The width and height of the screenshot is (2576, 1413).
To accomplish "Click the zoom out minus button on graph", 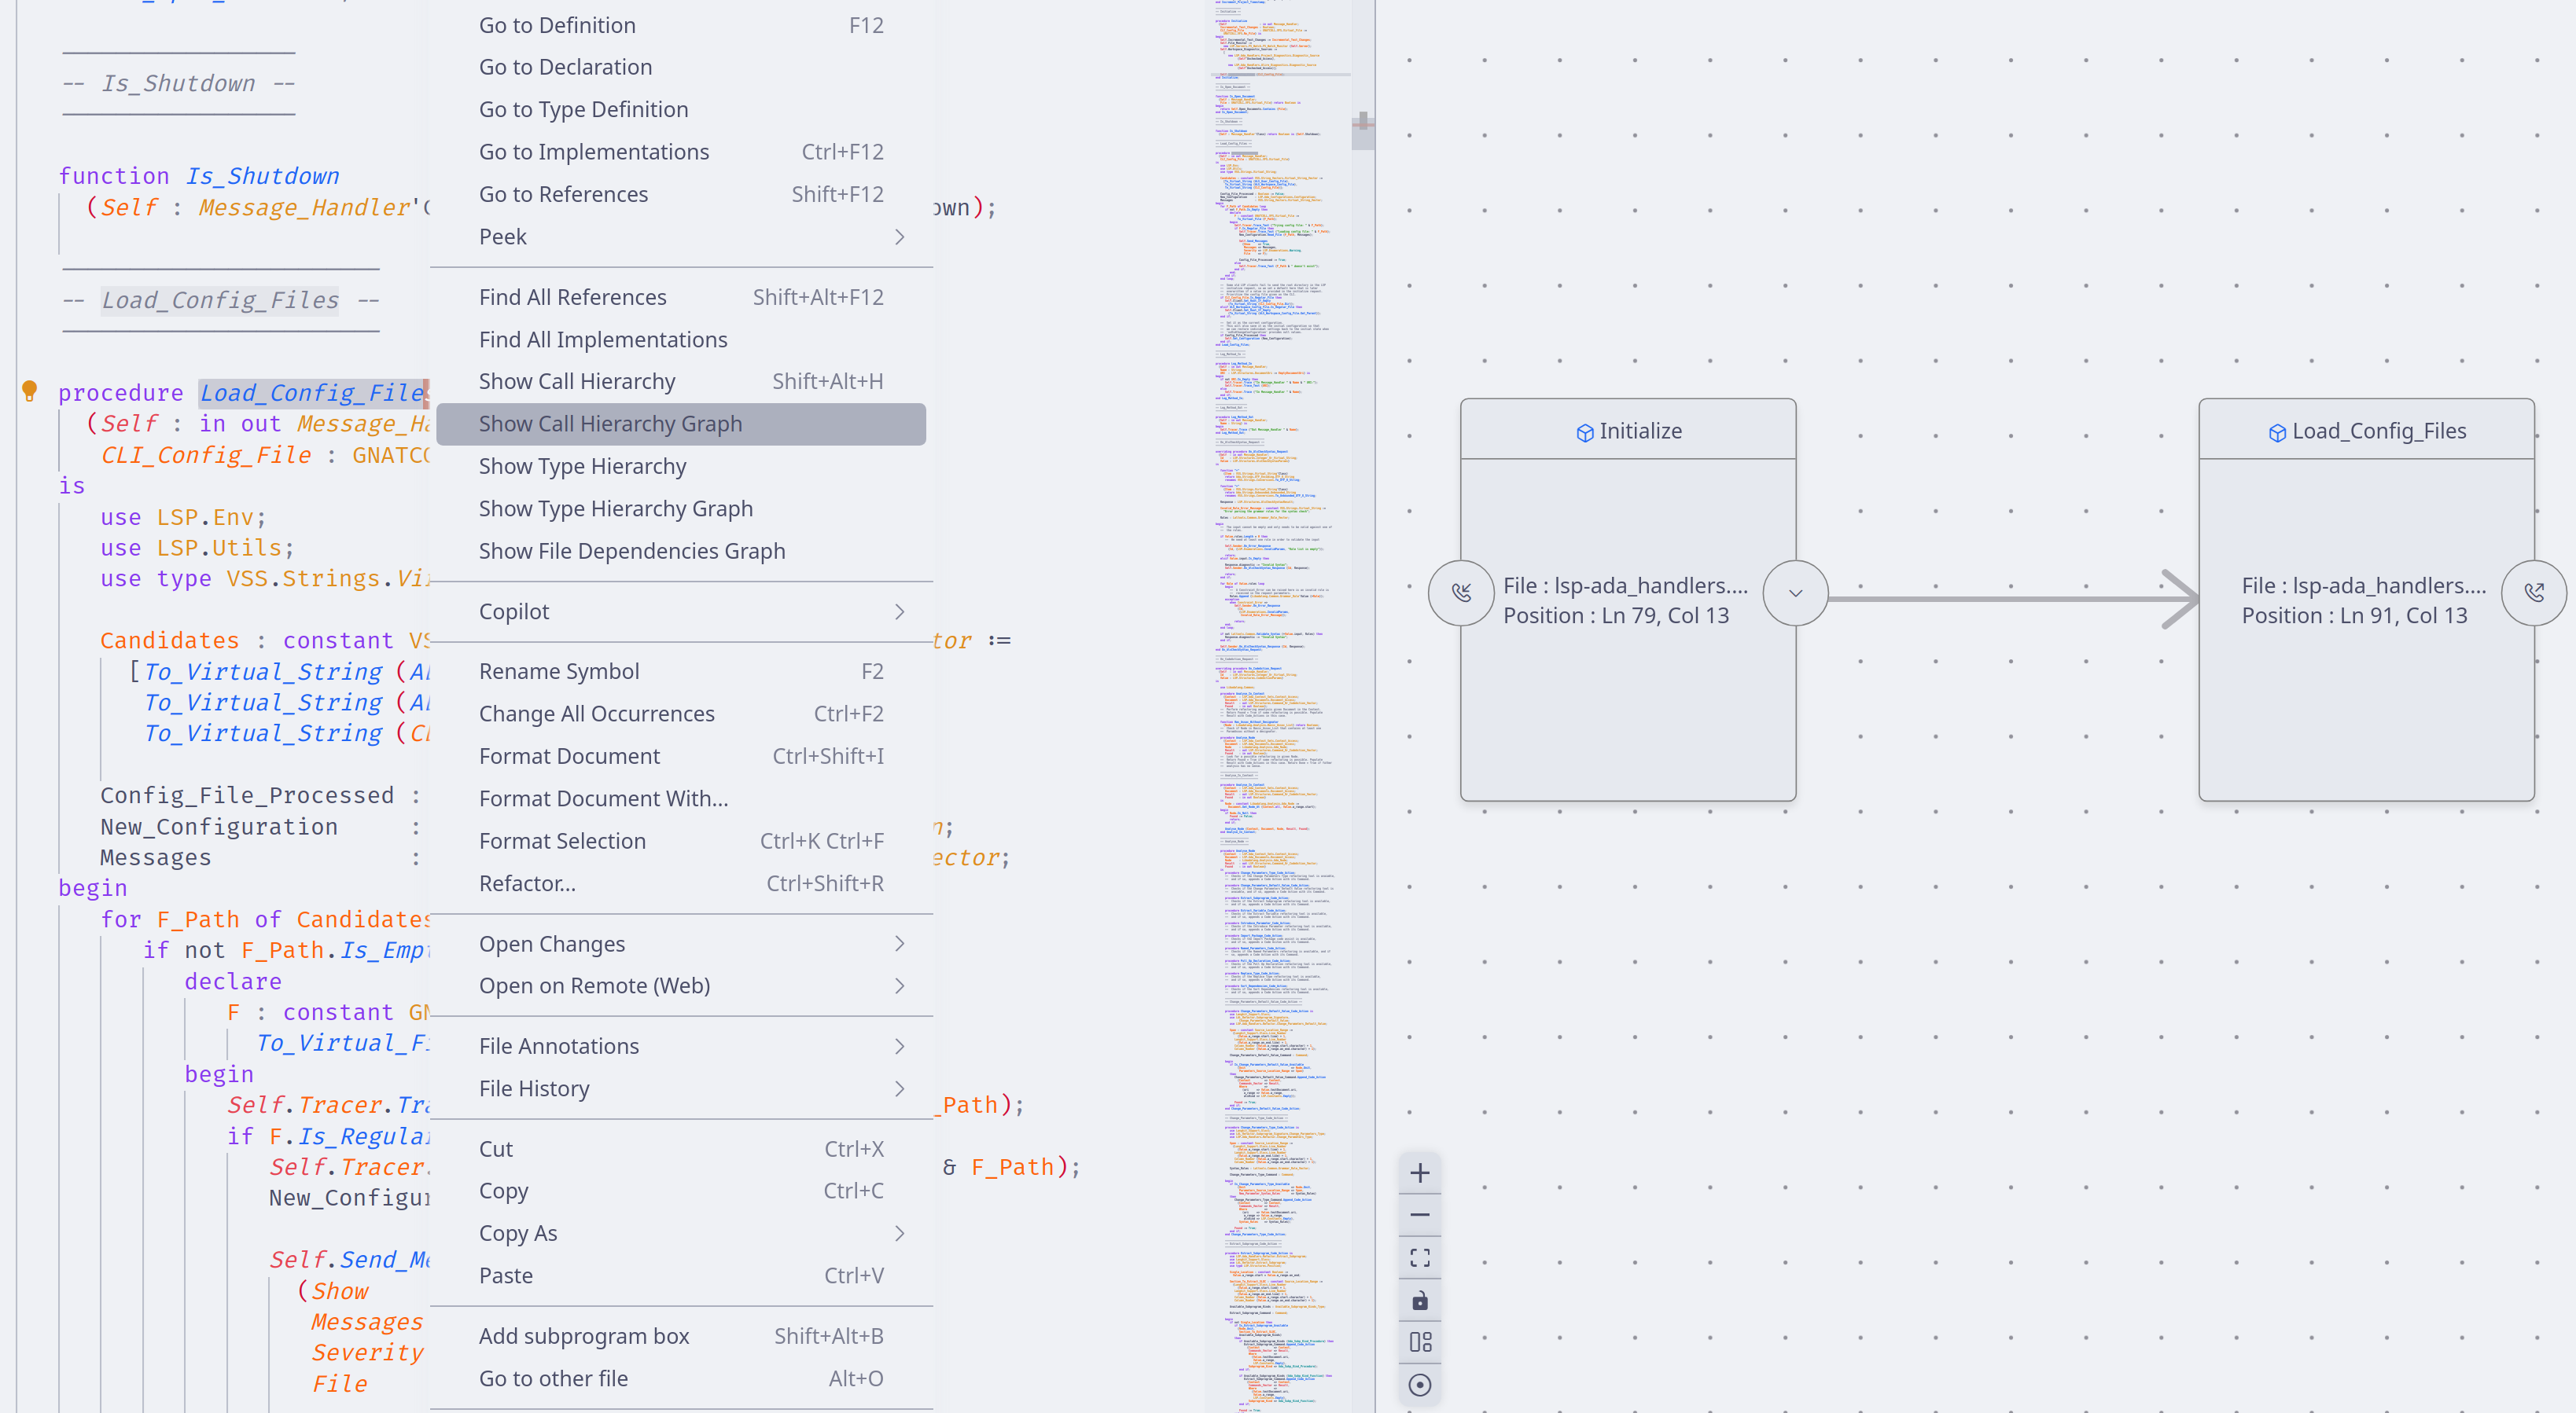I will (x=1419, y=1214).
